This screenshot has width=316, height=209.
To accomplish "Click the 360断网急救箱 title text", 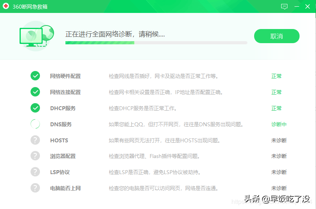I will point(30,7).
